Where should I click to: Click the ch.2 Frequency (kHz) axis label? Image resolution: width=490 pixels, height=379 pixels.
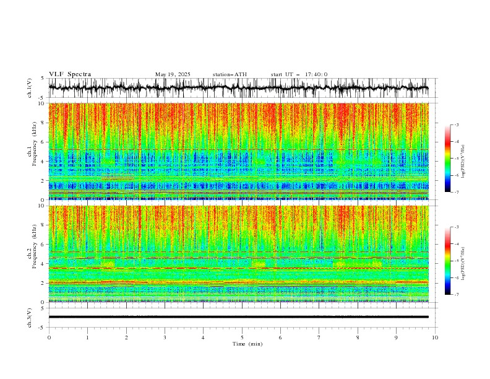click(x=32, y=246)
